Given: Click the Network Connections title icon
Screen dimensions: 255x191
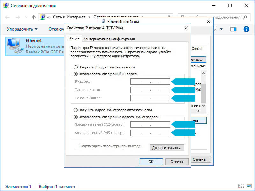Looking at the screenshot, I should pos(6,6).
